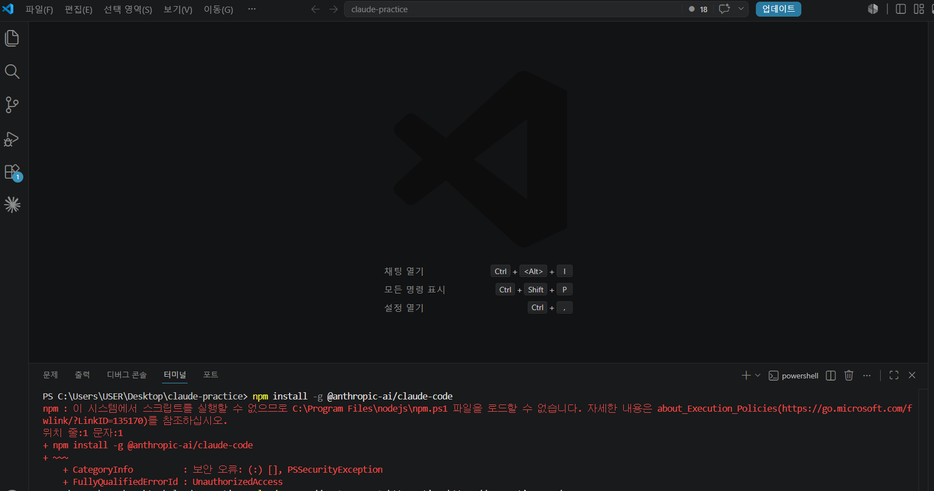
Task: Click the FullyQualifiedErrorId UnauthorizedAccess line
Action: 173,482
